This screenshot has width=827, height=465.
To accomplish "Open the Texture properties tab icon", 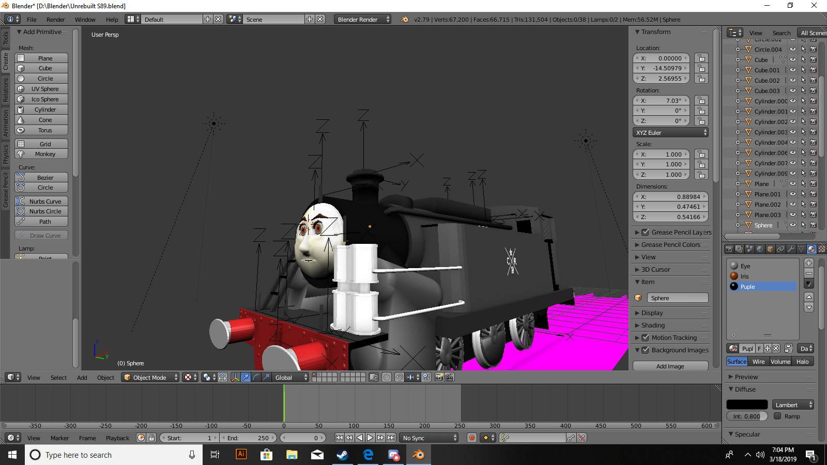I will tap(821, 249).
